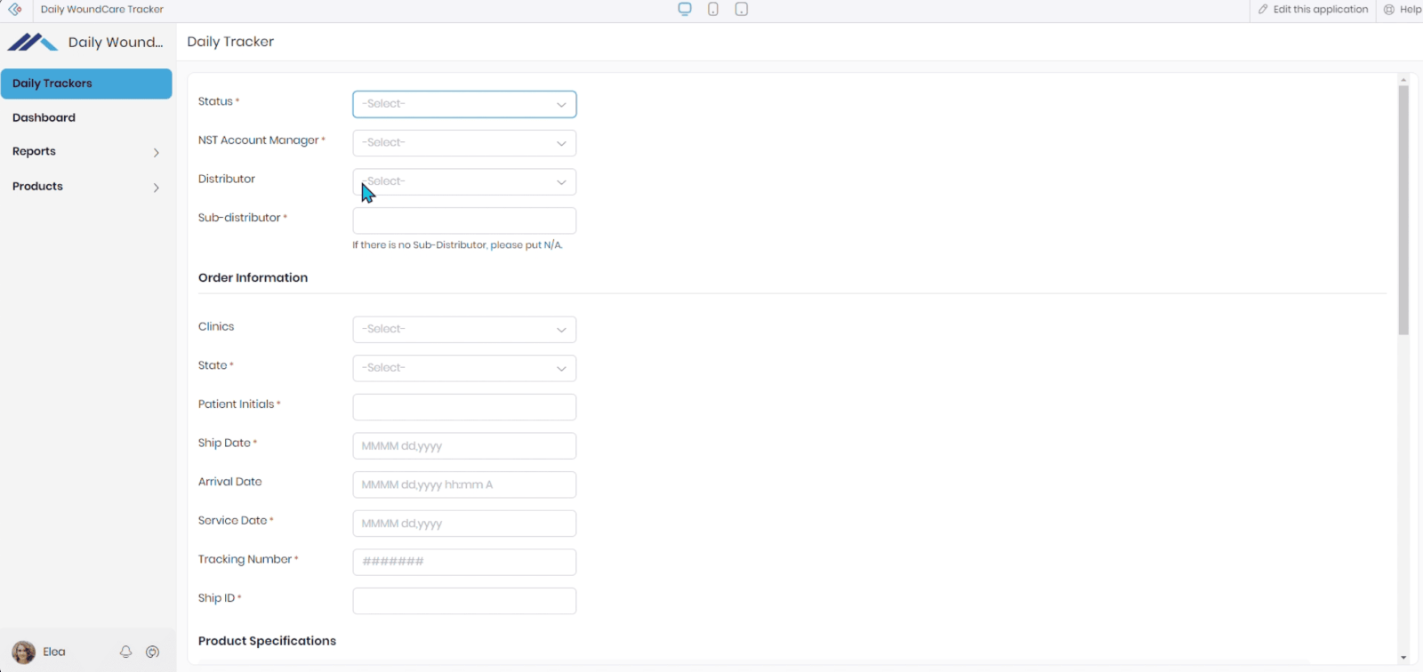Click the Product Specifications section heading
This screenshot has height=672, width=1423.
(267, 641)
